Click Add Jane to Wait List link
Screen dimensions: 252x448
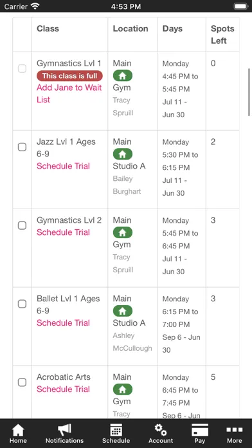[x=69, y=93]
